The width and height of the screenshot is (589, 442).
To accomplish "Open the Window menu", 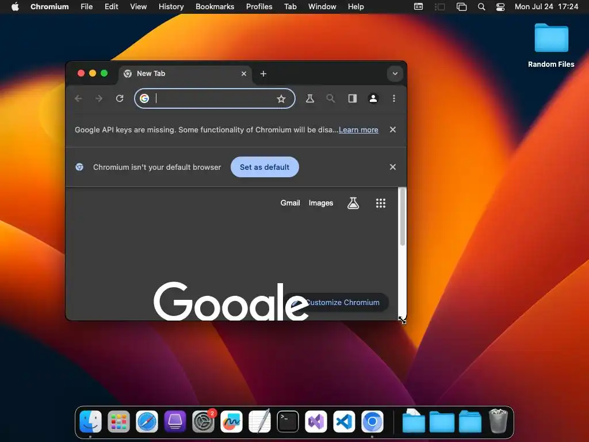I will (322, 7).
